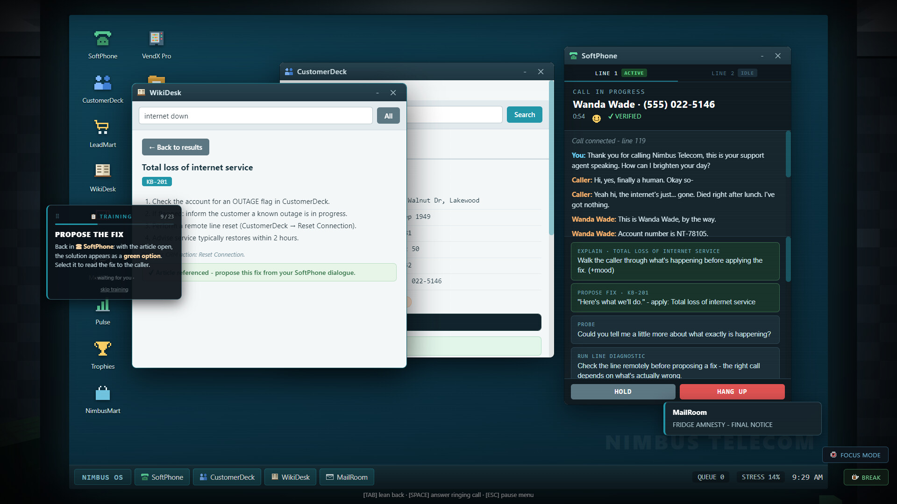The image size is (897, 504).
Task: Choose the Explain total loss dialogue option
Action: point(675,261)
